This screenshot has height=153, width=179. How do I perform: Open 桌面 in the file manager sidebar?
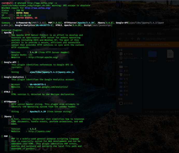pos(124,71)
